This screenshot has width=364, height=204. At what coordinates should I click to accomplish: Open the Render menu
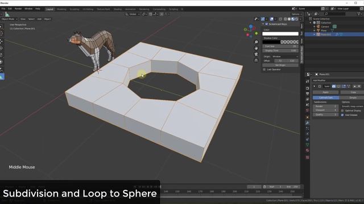[18, 9]
